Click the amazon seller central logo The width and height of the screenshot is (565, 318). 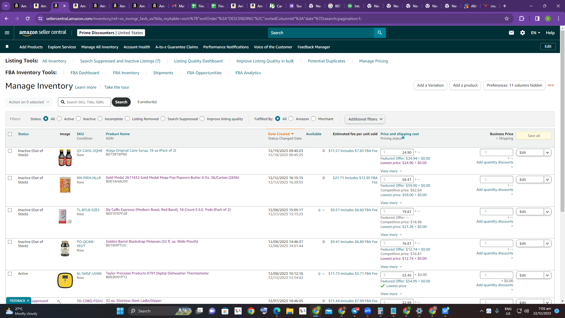pos(43,33)
